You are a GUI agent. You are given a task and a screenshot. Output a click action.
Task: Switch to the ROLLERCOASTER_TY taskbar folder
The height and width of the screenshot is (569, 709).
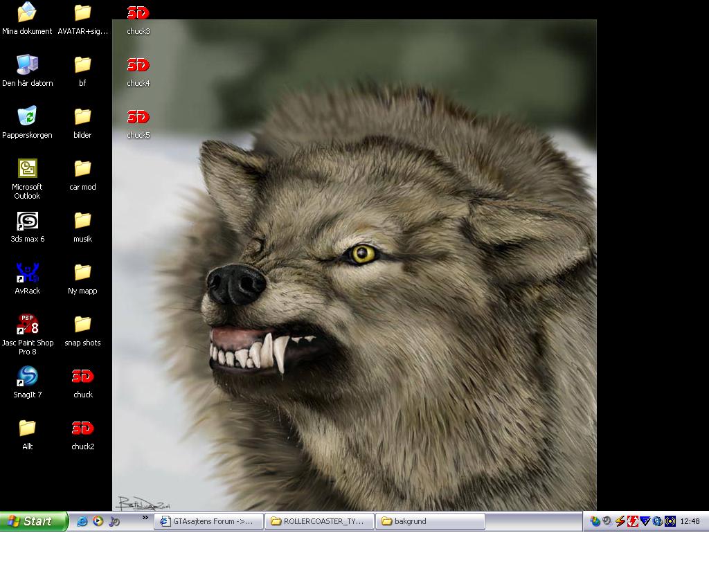pyautogui.click(x=319, y=521)
